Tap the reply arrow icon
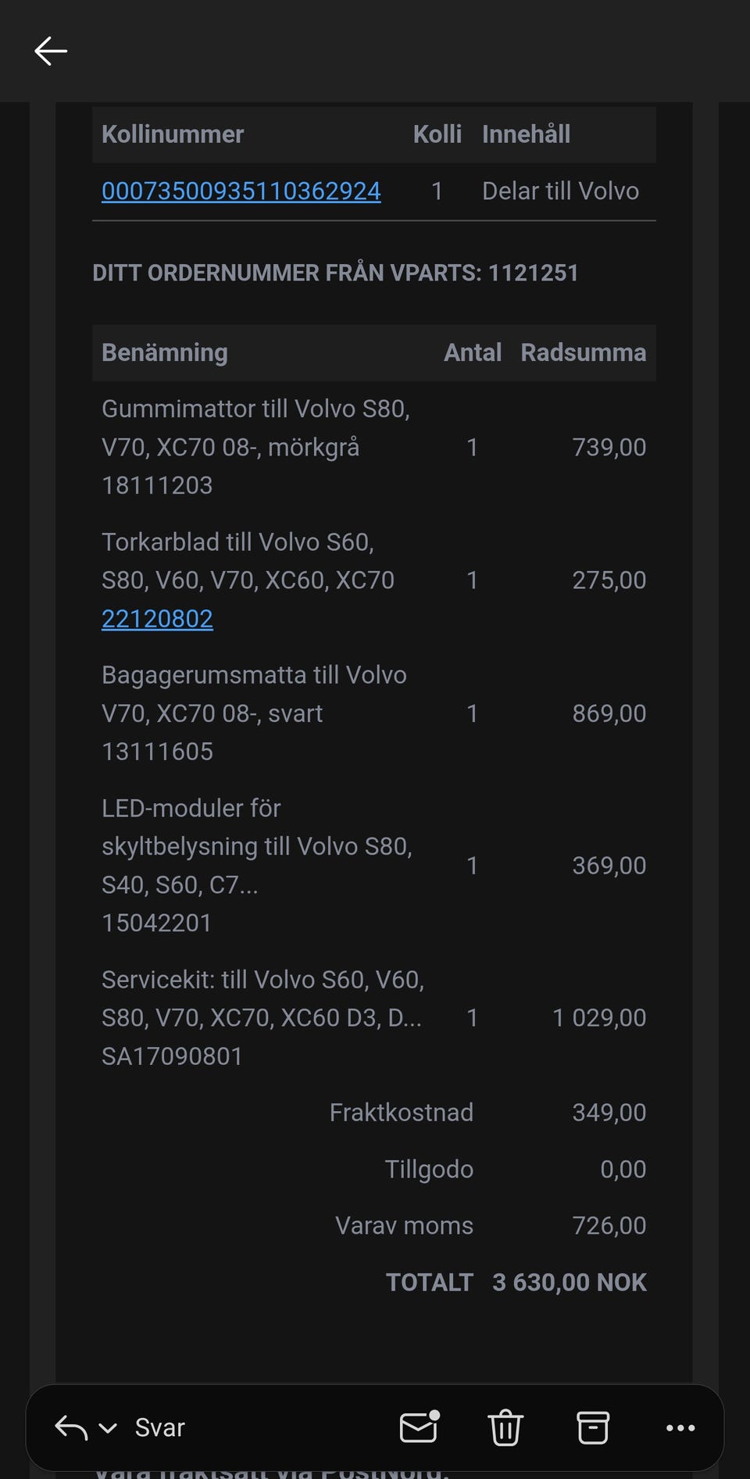750x1479 pixels. [x=71, y=1427]
